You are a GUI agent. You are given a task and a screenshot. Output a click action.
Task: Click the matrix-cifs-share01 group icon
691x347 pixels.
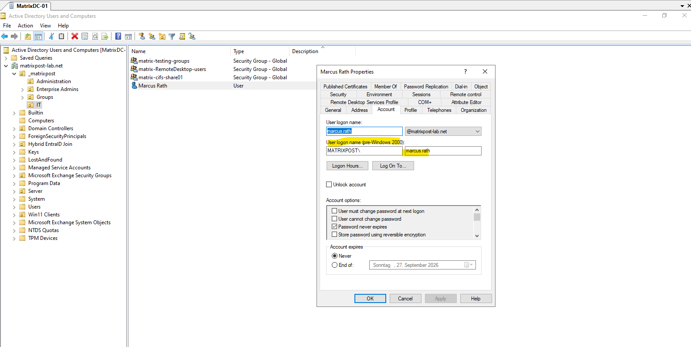[x=134, y=77]
